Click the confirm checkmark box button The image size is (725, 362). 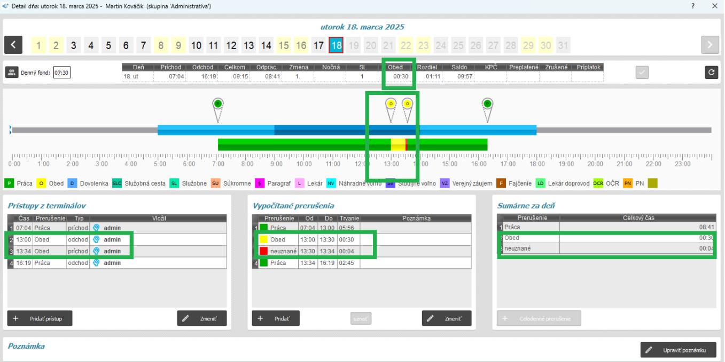pos(642,73)
